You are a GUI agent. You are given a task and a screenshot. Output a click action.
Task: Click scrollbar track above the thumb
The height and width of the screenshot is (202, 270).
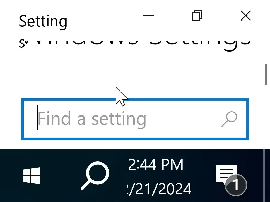[x=266, y=50]
